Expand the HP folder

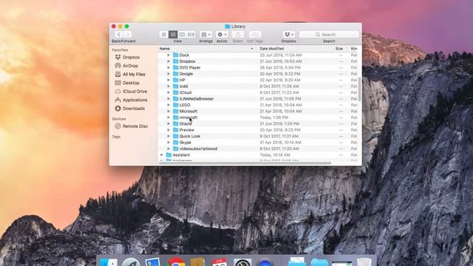[x=169, y=81]
